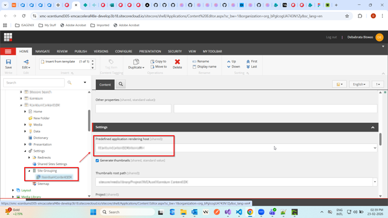
Task: Uncheck Generate thumbnails checkbox
Action: (97, 160)
